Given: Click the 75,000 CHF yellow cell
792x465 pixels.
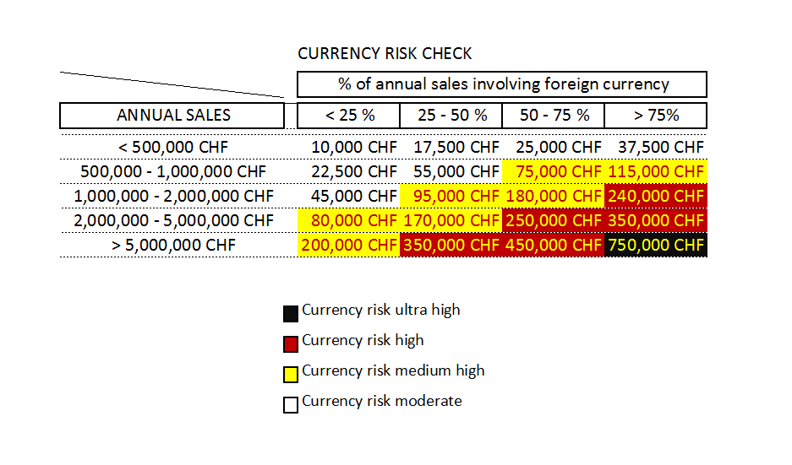Looking at the screenshot, I should (553, 171).
